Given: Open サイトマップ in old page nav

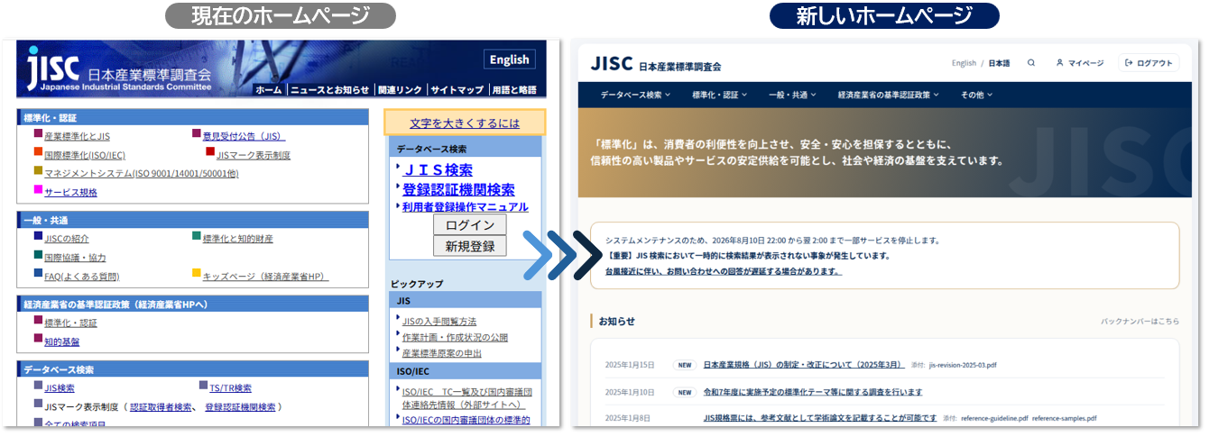Looking at the screenshot, I should pos(457,89).
